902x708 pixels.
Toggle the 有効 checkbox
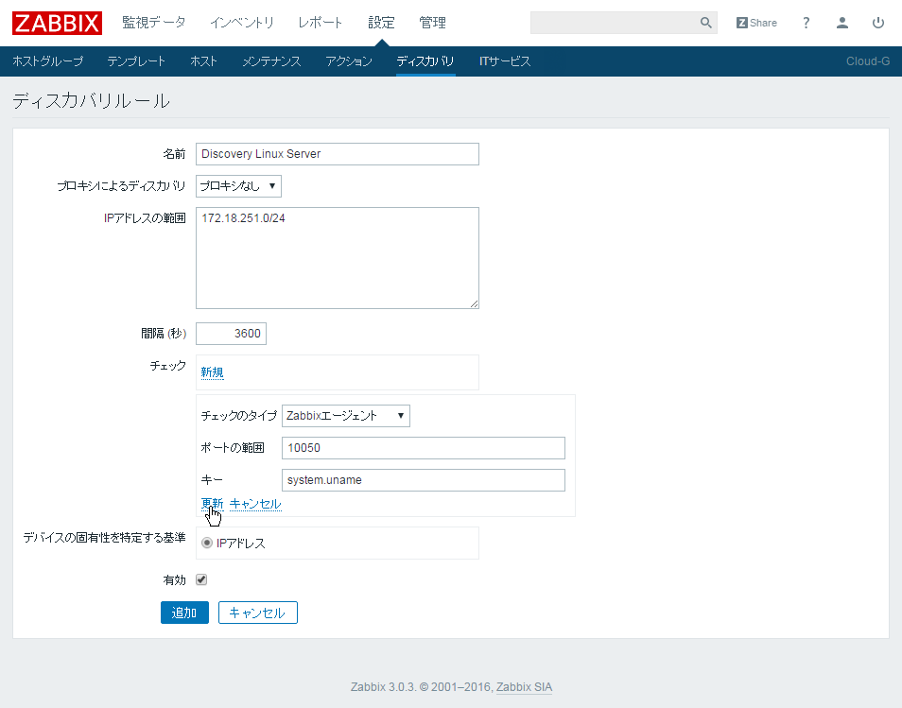click(x=201, y=579)
